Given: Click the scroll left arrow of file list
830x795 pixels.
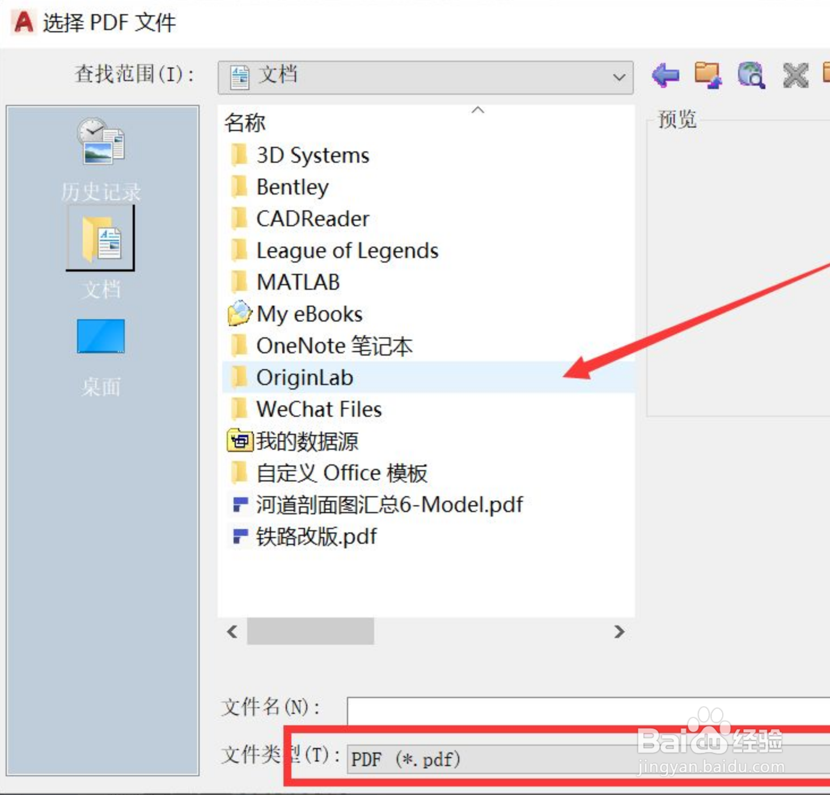Looking at the screenshot, I should 232,631.
